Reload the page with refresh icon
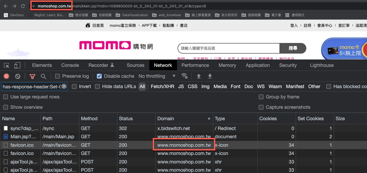Viewport: 367px width, 173px height. (23, 6)
